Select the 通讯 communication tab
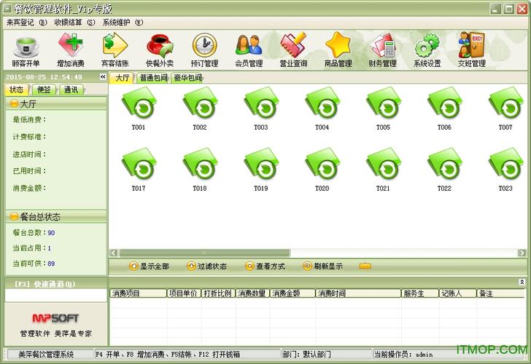The width and height of the screenshot is (531, 364). 71,90
